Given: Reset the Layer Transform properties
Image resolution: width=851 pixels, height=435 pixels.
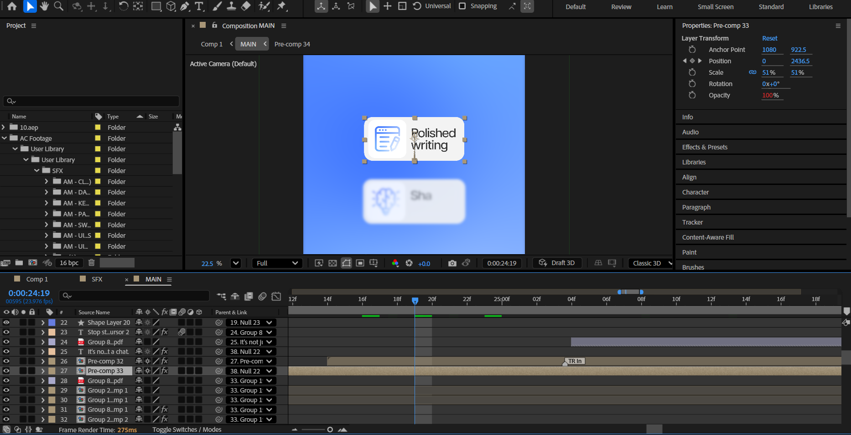Looking at the screenshot, I should click(769, 38).
